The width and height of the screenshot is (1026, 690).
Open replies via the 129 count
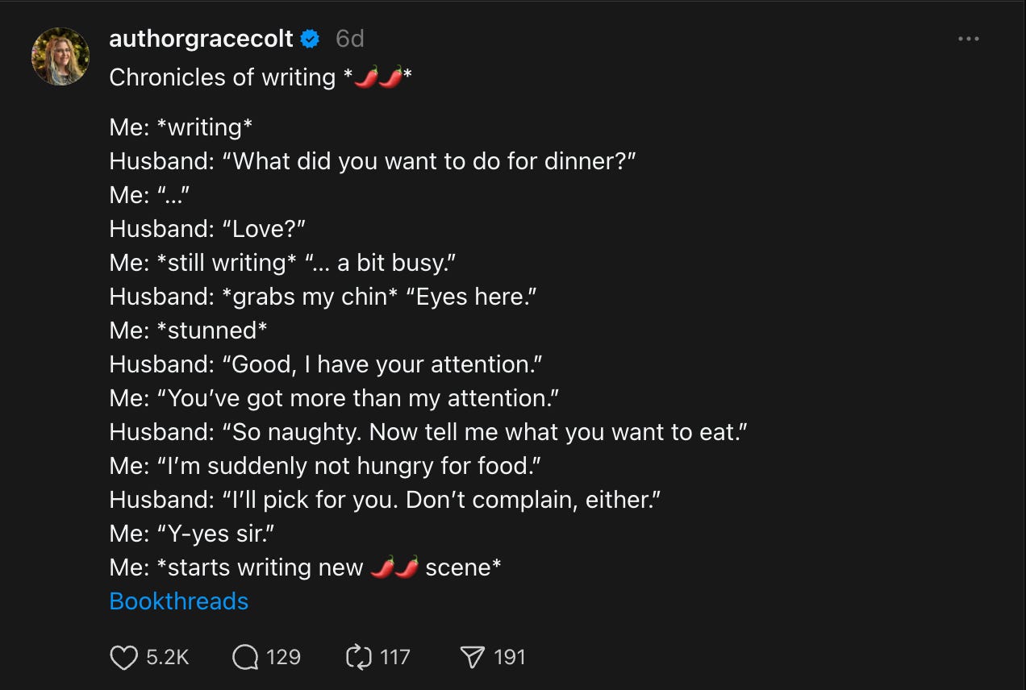tap(282, 657)
